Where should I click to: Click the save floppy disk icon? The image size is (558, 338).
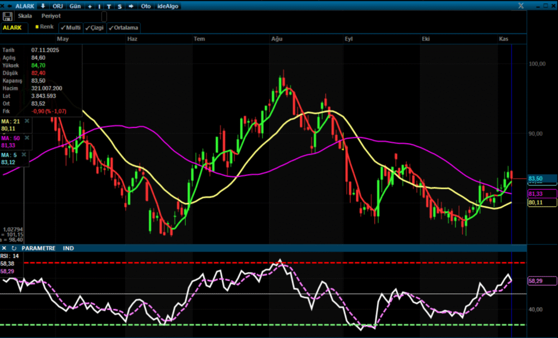(x=8, y=16)
